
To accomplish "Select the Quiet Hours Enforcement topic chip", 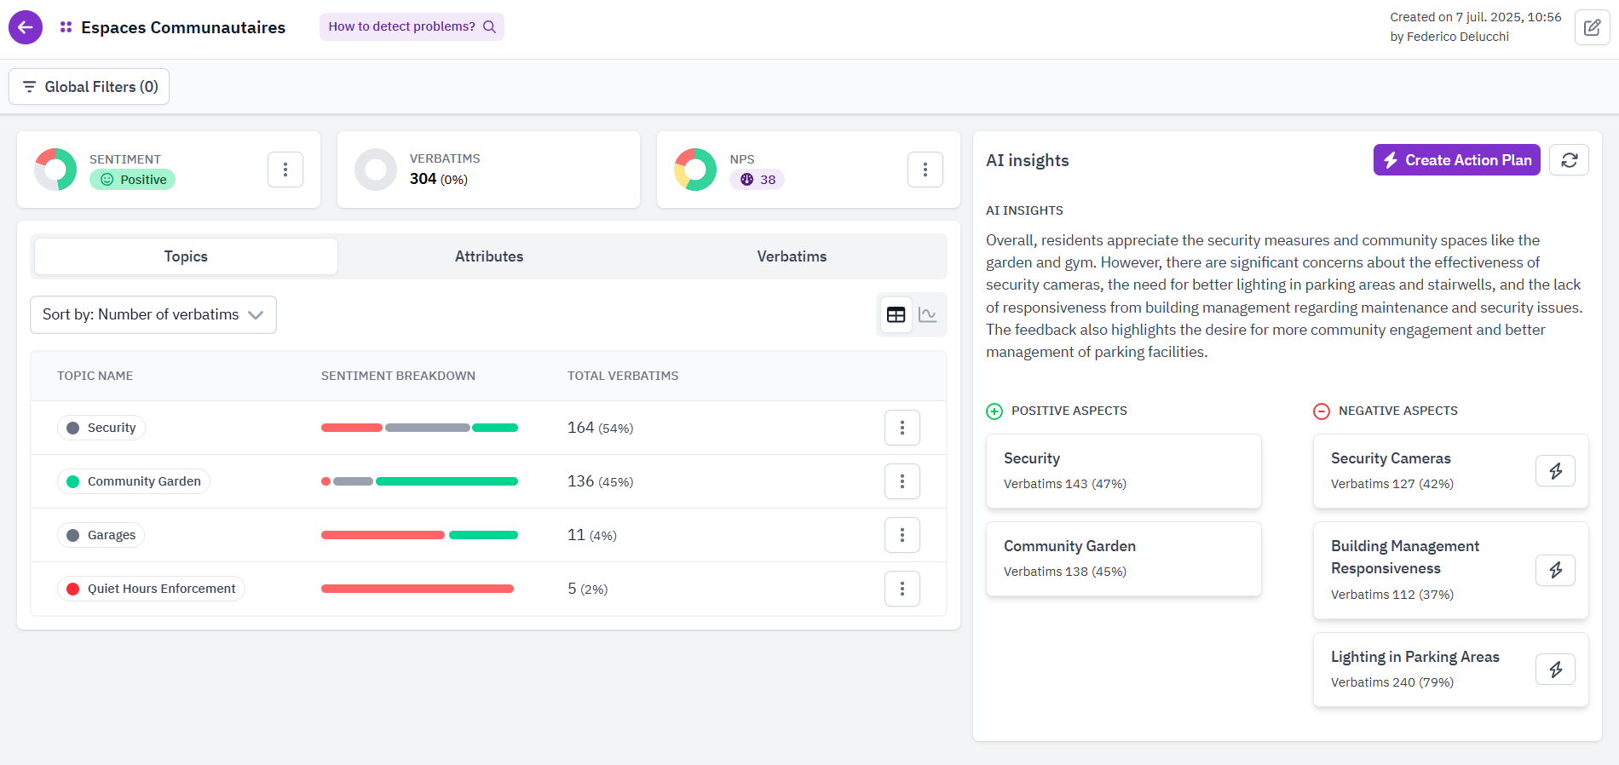I will pyautogui.click(x=152, y=589).
